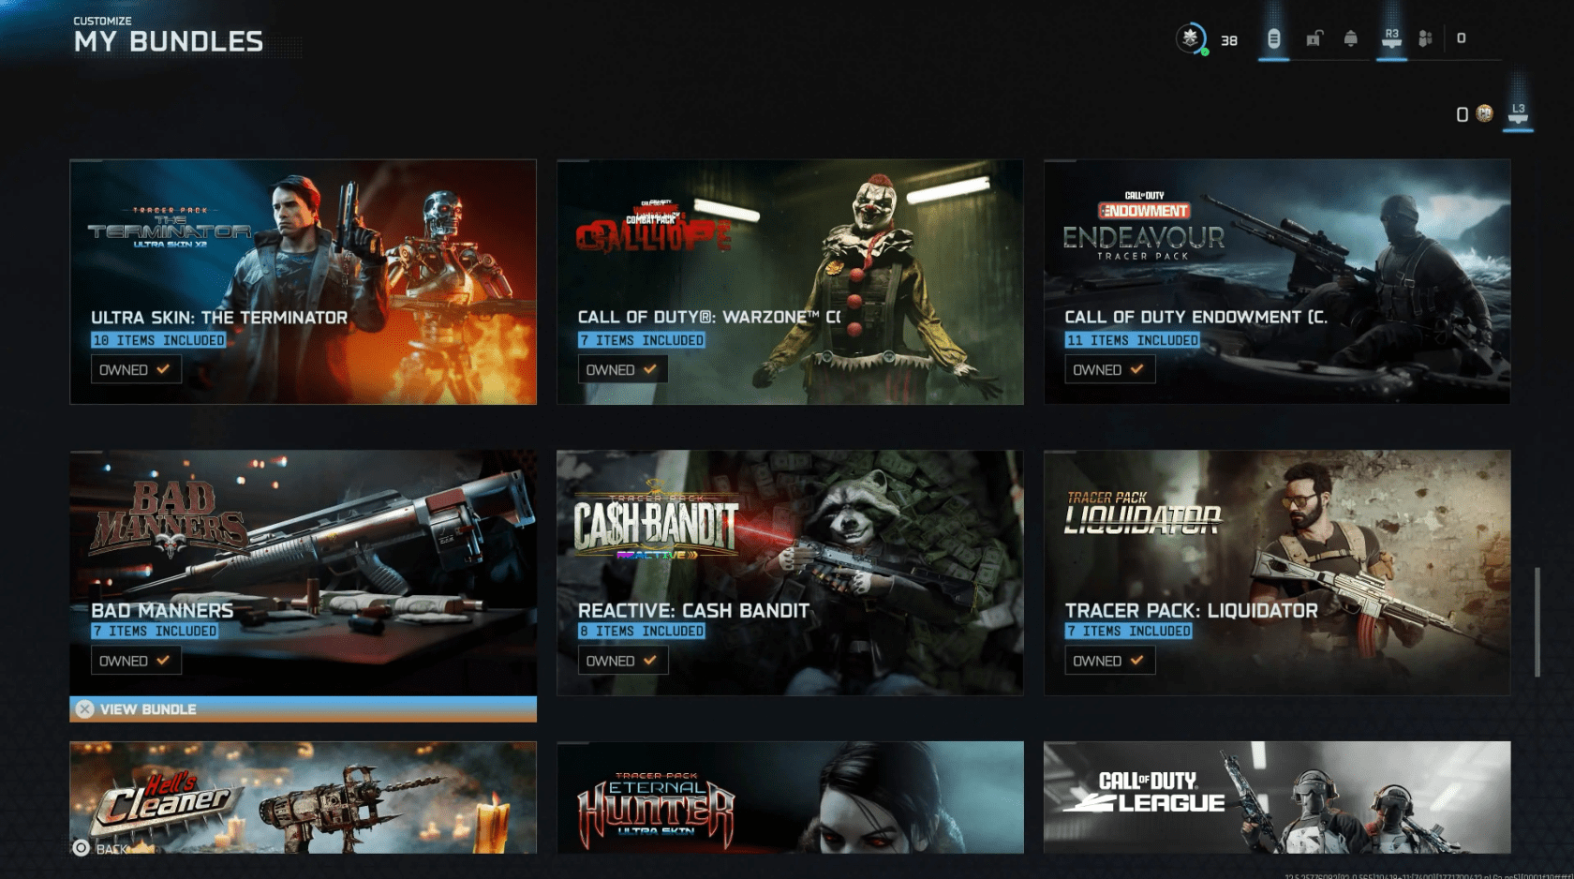Click the player rank emblem icon

(x=1190, y=38)
